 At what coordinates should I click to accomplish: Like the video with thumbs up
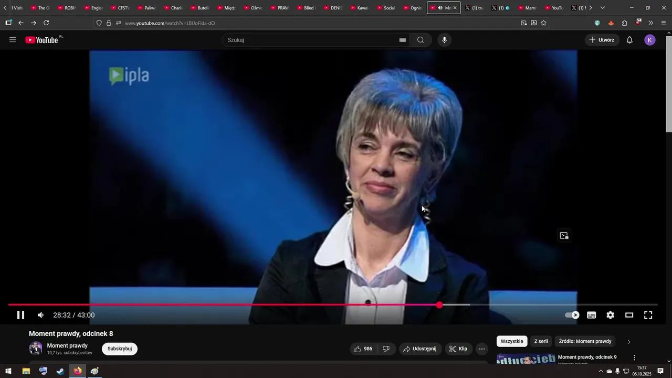pyautogui.click(x=363, y=349)
